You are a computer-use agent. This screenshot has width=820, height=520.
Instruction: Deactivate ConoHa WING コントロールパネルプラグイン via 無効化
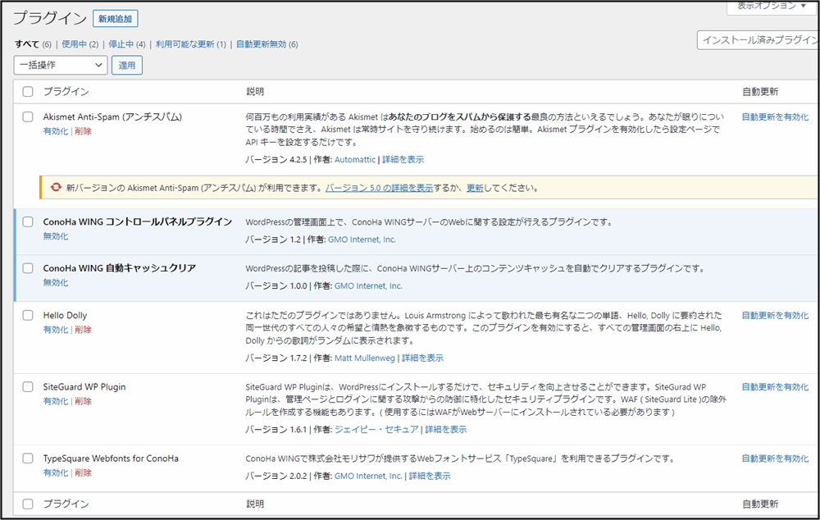pos(56,236)
